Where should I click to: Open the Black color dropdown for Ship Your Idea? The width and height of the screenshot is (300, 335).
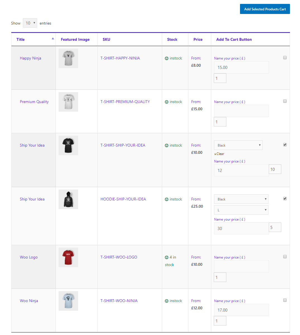pos(238,145)
